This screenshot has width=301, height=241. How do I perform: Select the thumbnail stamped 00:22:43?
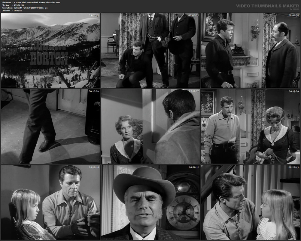pos(250,202)
